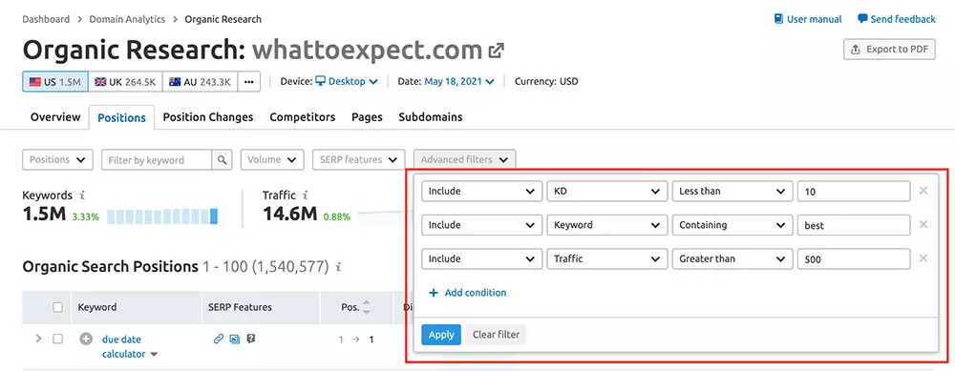Open the Include dropdown in Traffic row
The width and height of the screenshot is (955, 371).
(x=481, y=258)
